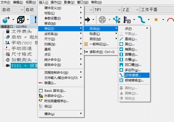Screen dimensions: 174x122
Task: Select 文件表头 in edit window tree
Action: [x=21, y=31]
